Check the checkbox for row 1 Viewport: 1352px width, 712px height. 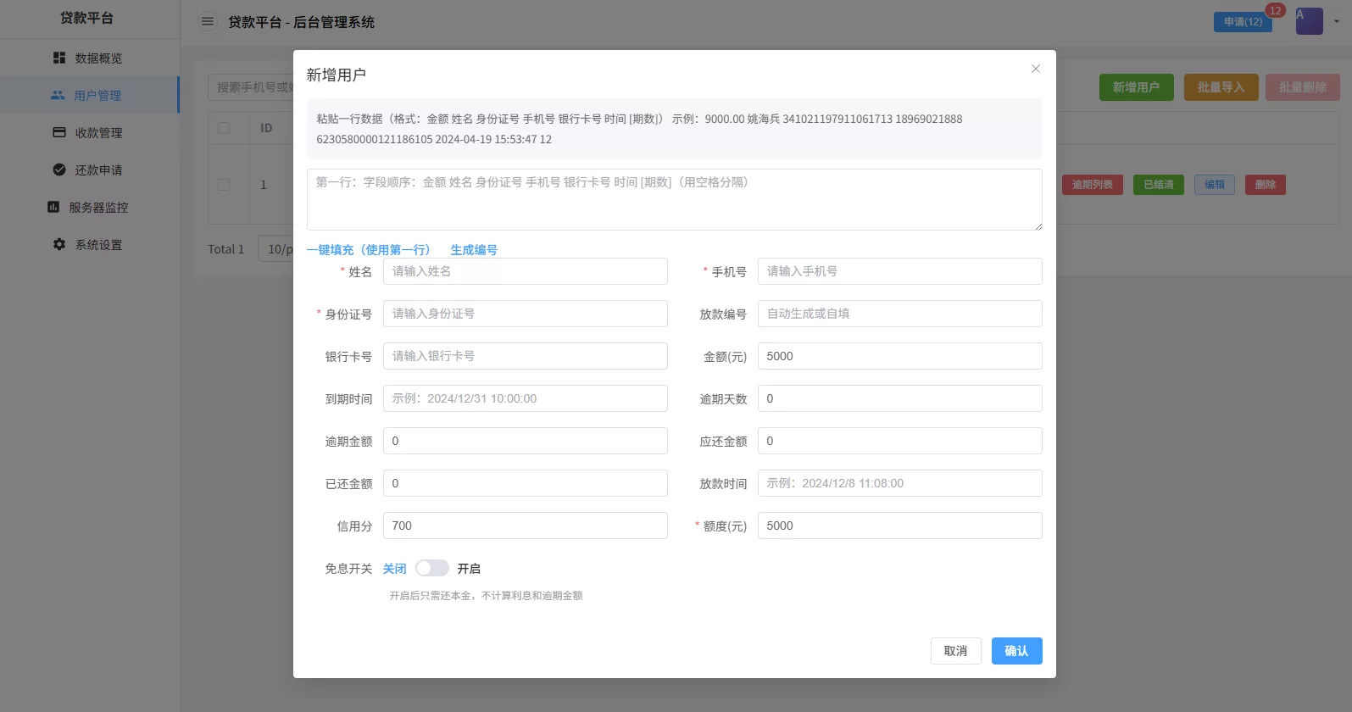click(224, 184)
